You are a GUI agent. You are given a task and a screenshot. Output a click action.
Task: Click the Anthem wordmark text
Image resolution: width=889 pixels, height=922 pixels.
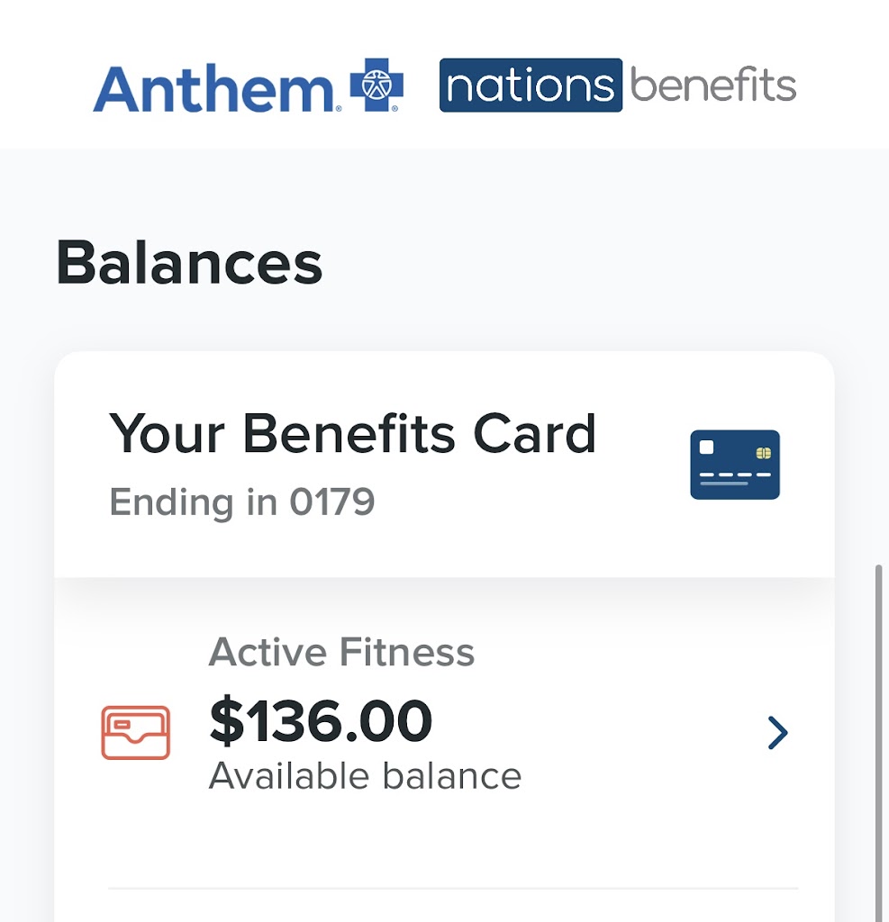tap(213, 88)
